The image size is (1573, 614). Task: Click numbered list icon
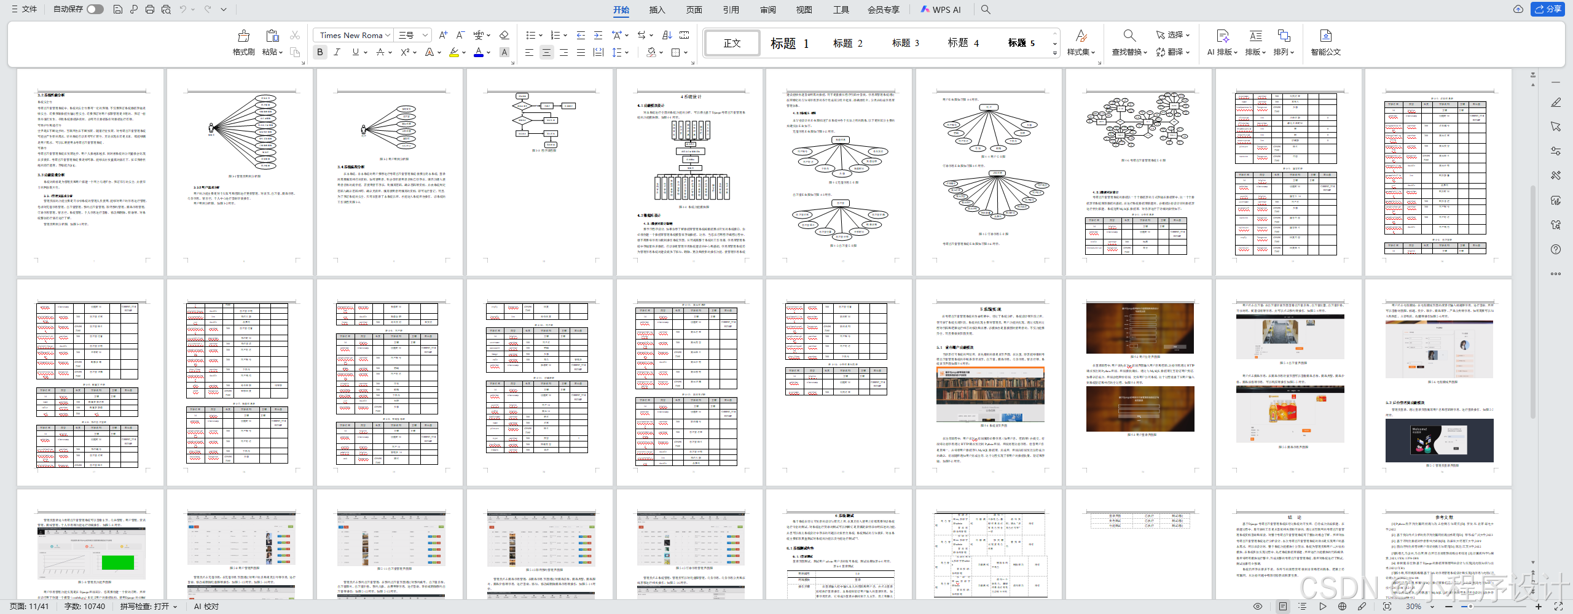coord(555,35)
